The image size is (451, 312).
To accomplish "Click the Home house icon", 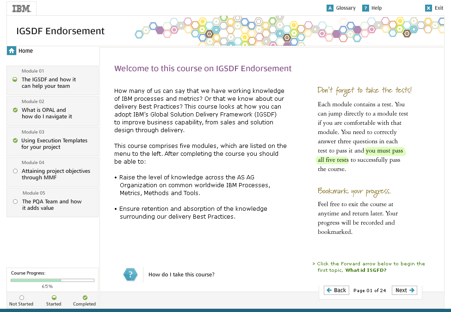I will tap(12, 51).
